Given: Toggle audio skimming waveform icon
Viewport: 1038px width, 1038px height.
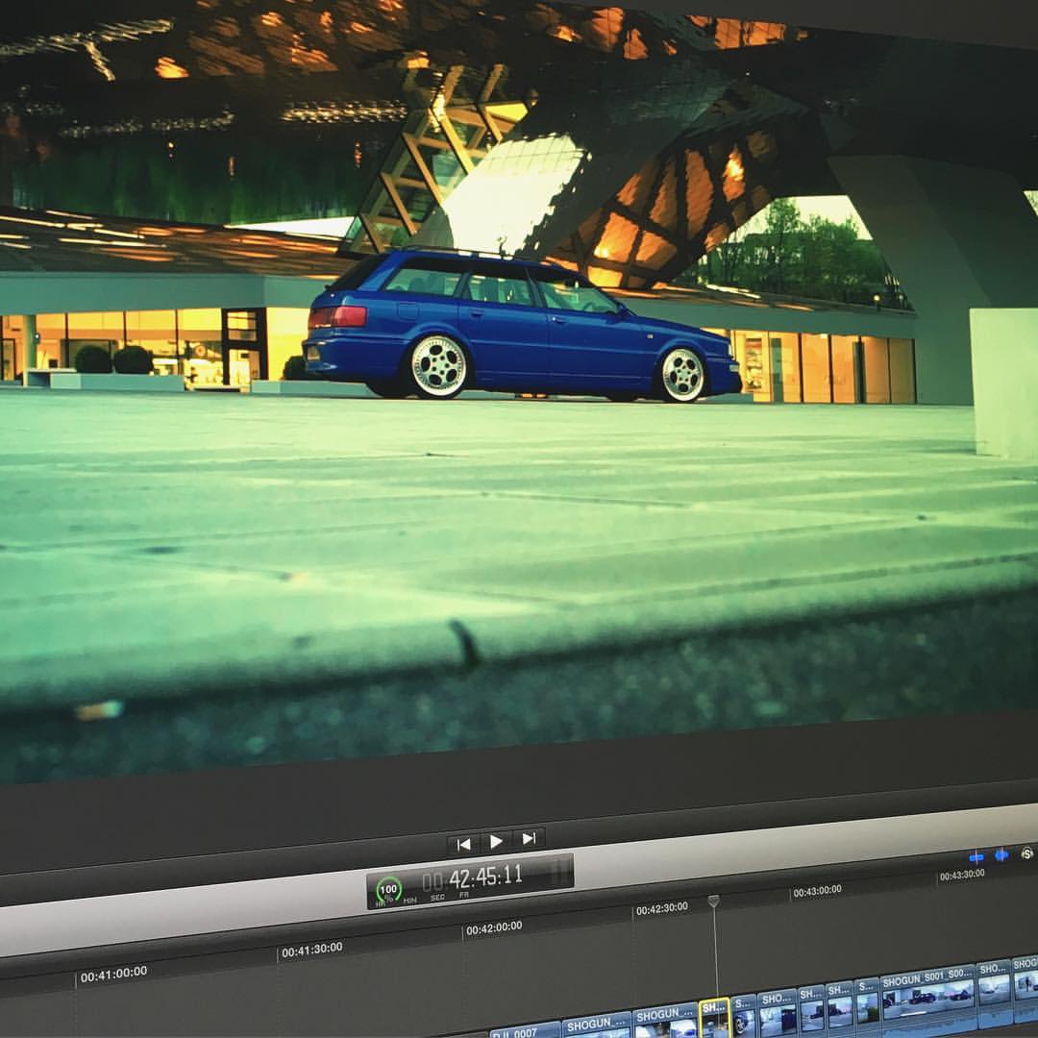Looking at the screenshot, I should pyautogui.click(x=1001, y=854).
